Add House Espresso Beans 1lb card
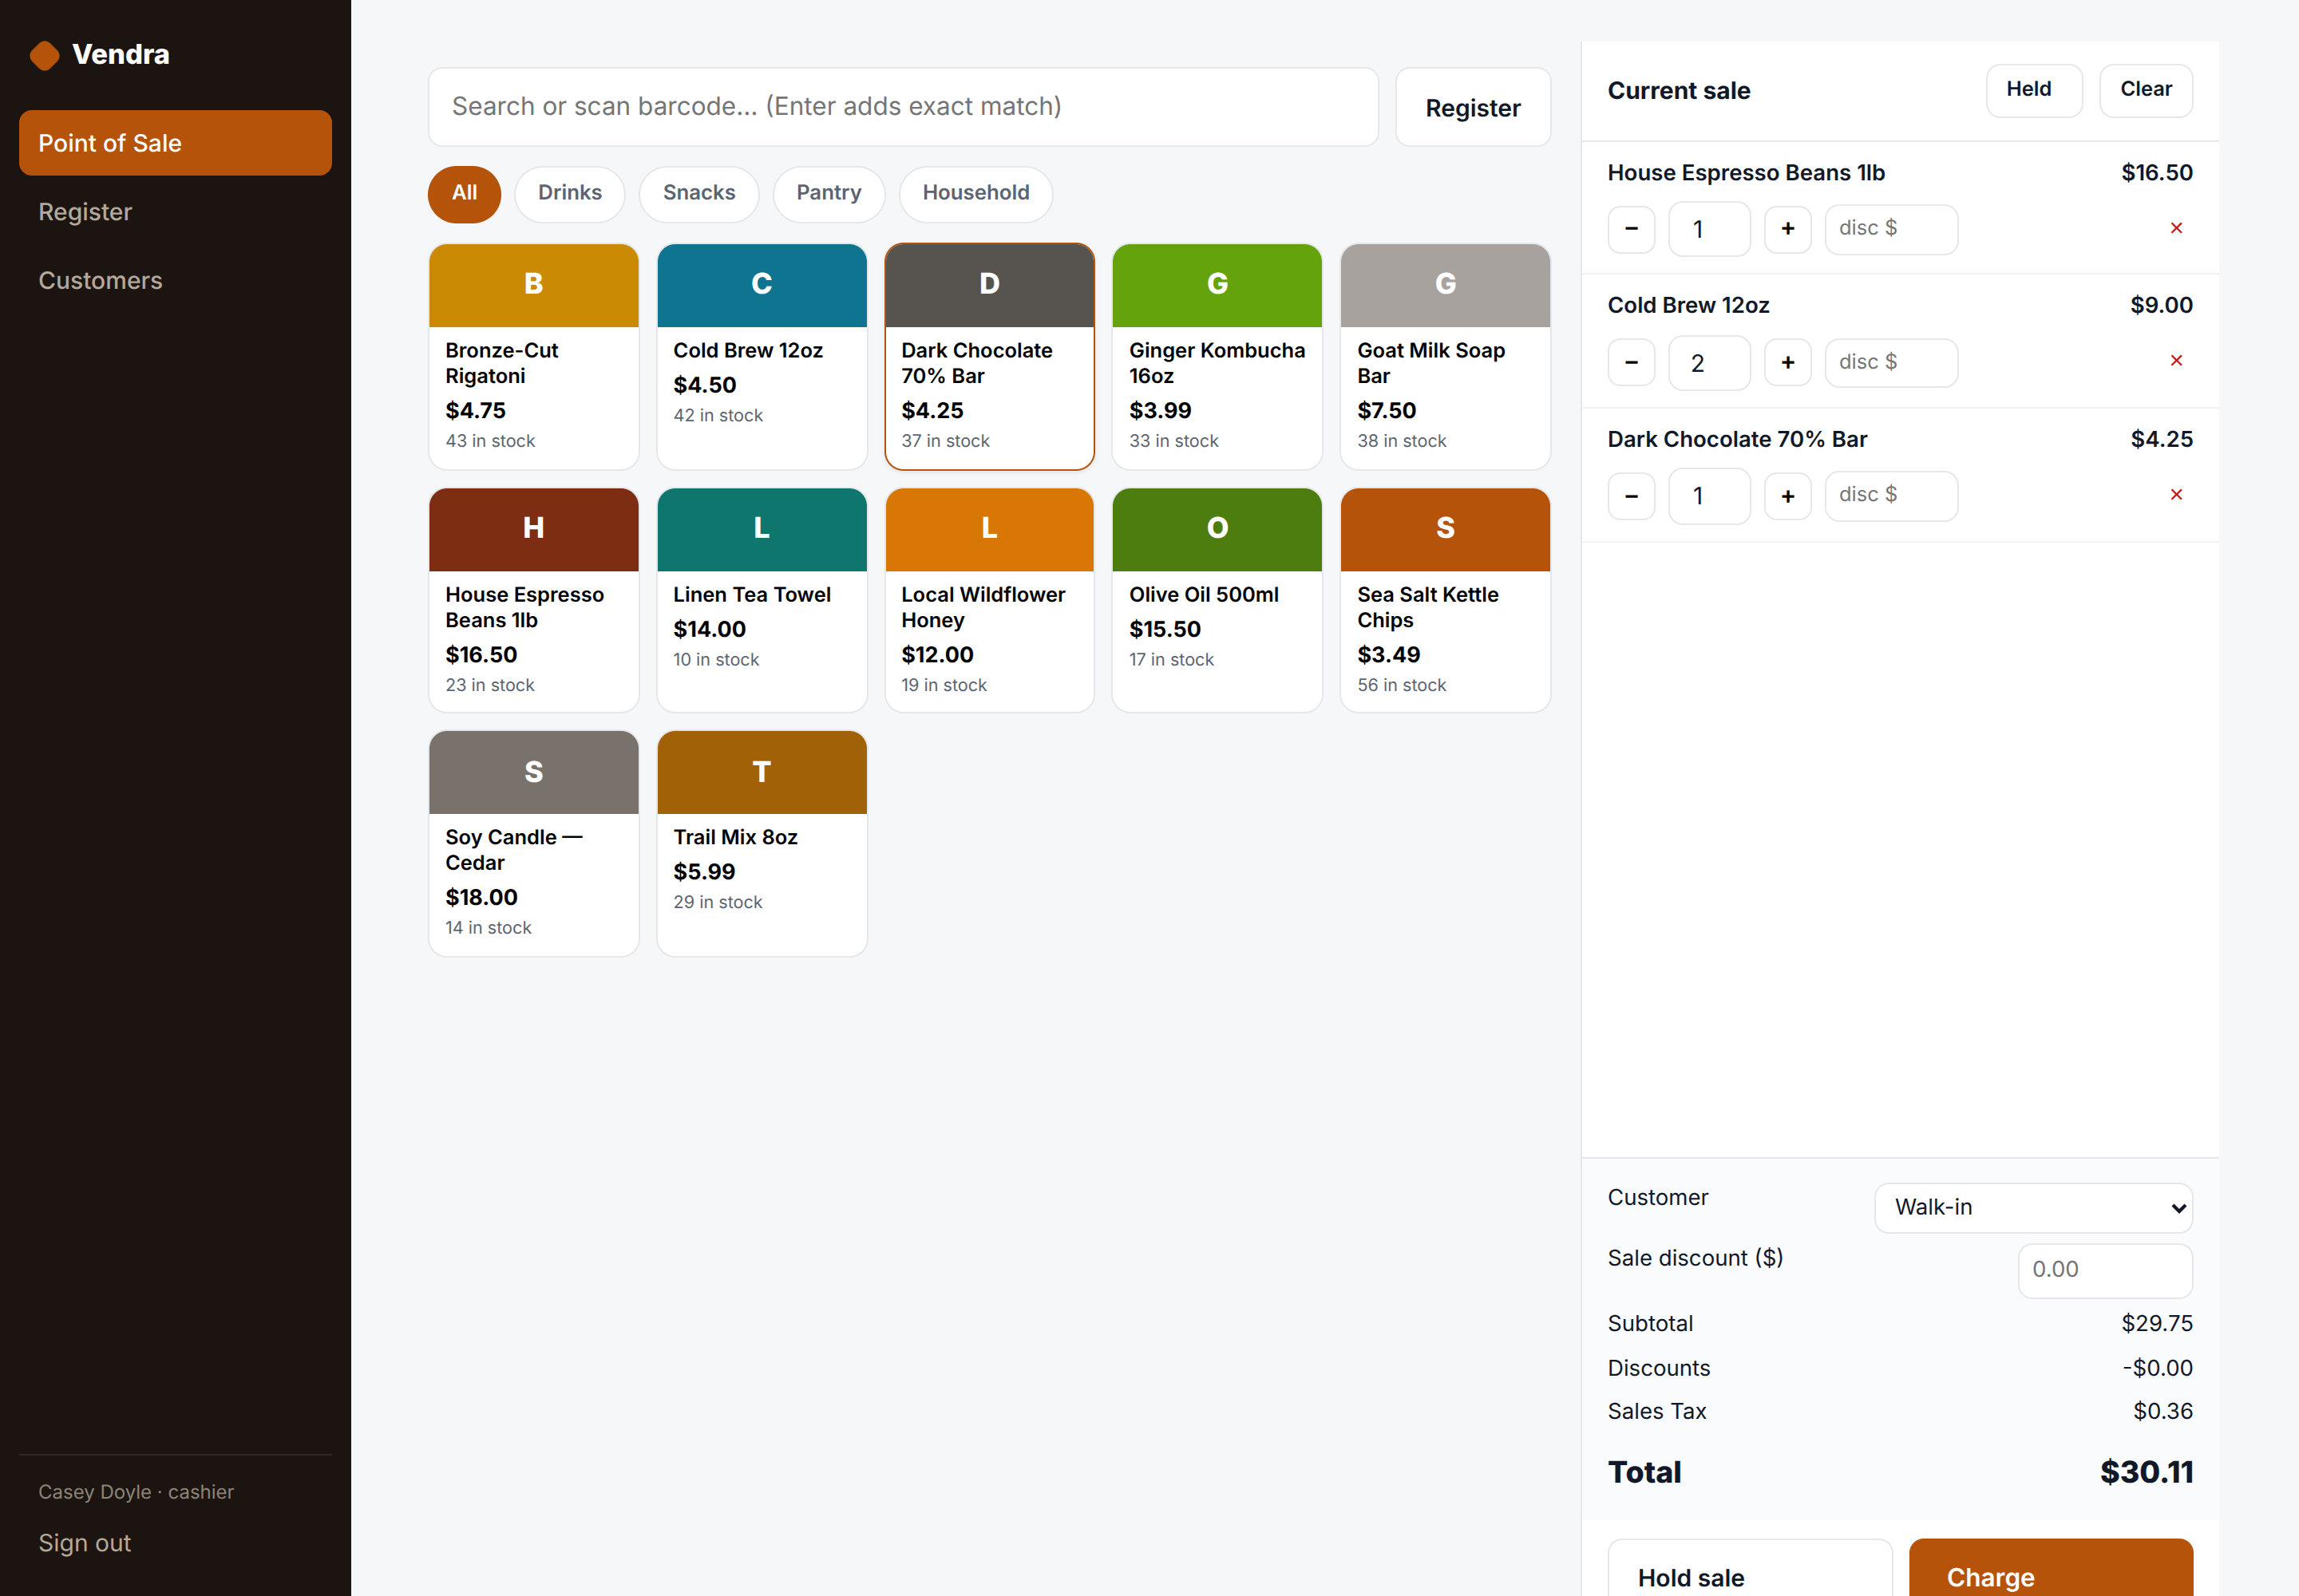The height and width of the screenshot is (1596, 2299). point(533,600)
